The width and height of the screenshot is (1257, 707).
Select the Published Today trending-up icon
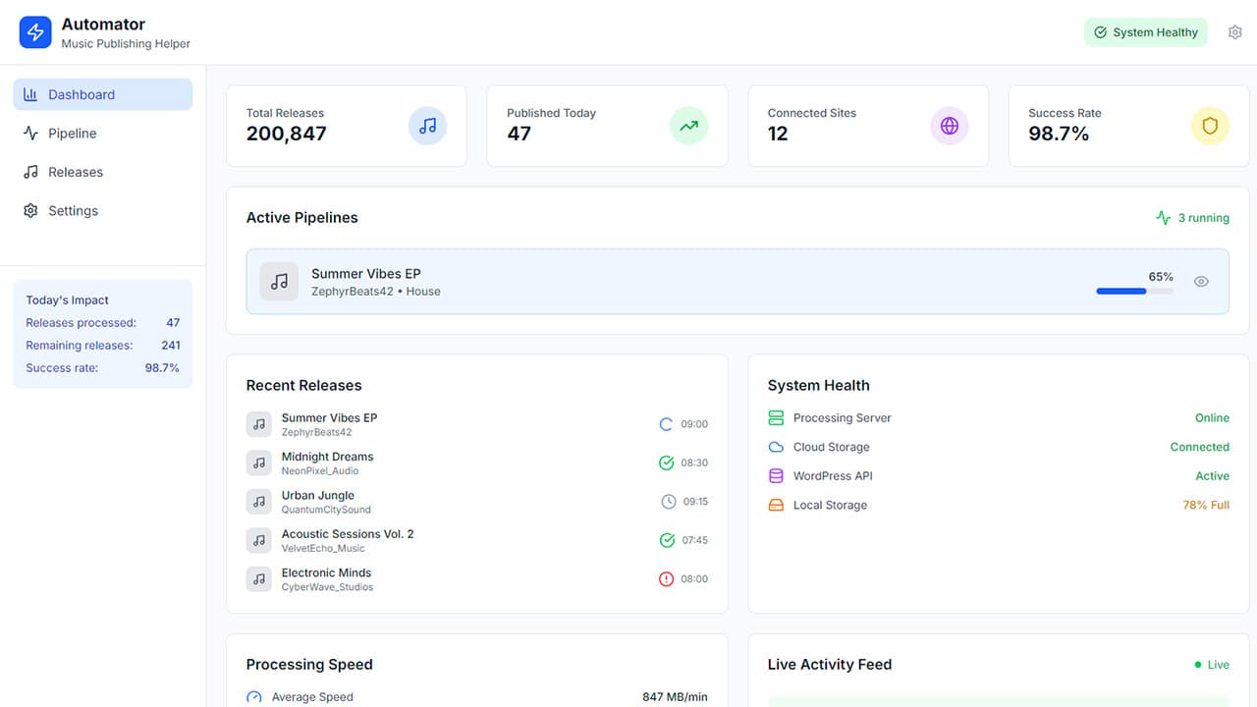pos(687,126)
